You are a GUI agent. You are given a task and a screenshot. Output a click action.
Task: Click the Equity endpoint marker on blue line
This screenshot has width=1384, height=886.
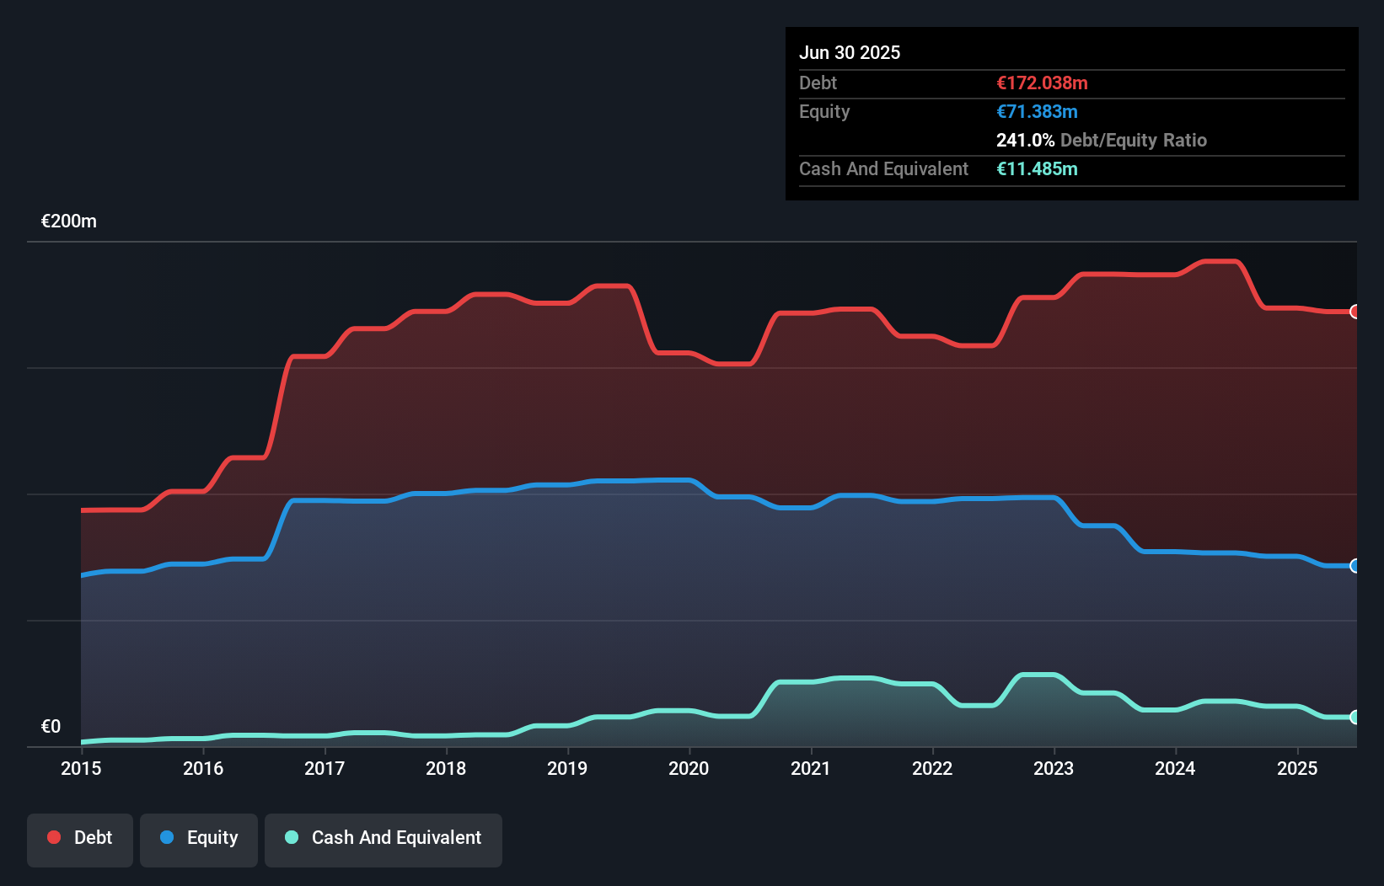click(1355, 566)
